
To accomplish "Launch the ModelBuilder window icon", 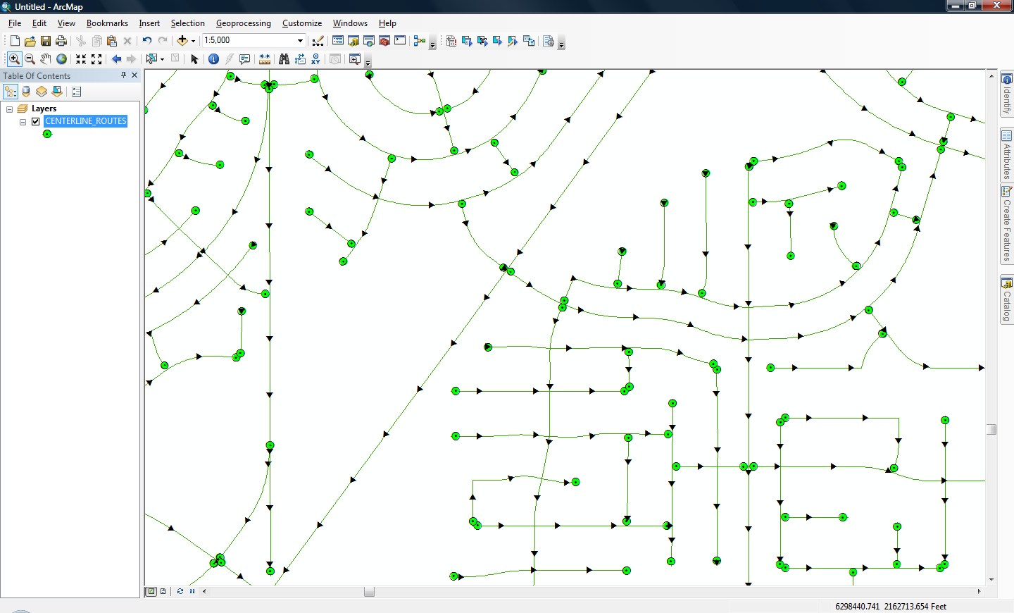I will click(x=420, y=41).
